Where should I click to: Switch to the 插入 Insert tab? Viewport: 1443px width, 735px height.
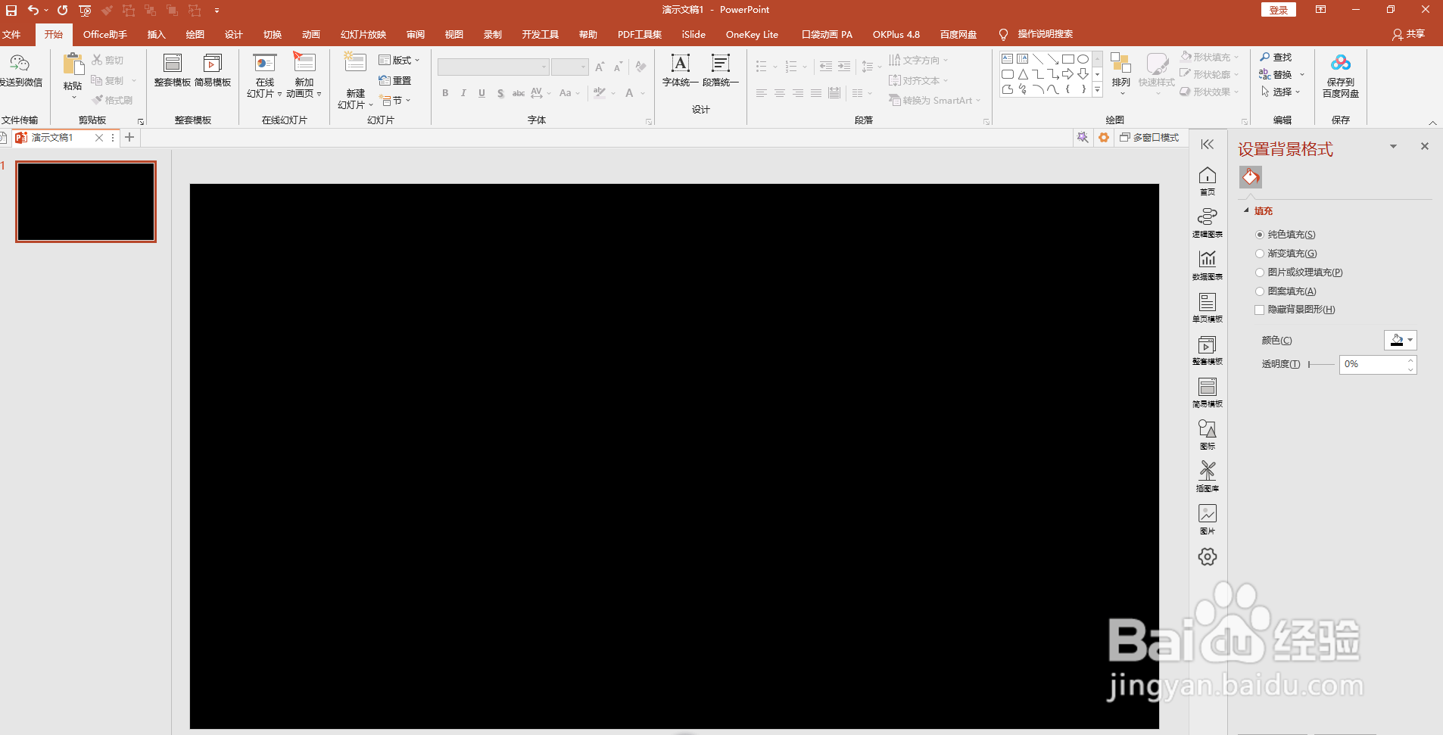click(156, 35)
